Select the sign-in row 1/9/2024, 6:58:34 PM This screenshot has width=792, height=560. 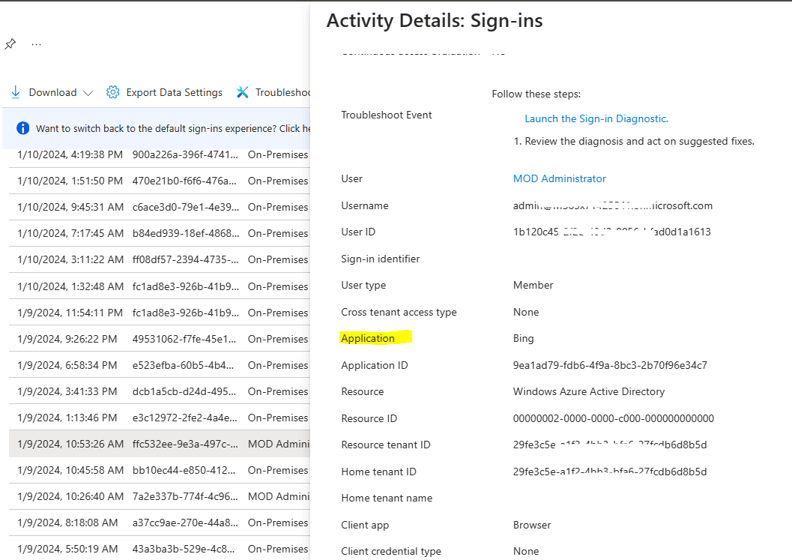(159, 365)
